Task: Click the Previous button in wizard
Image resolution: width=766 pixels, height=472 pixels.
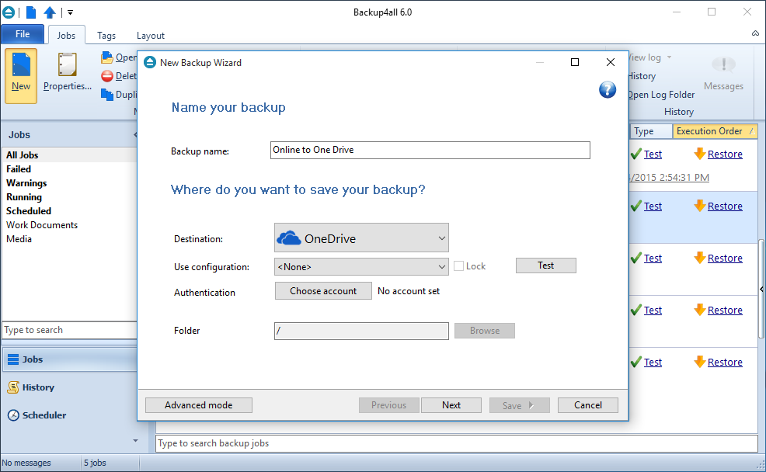Action: click(389, 405)
